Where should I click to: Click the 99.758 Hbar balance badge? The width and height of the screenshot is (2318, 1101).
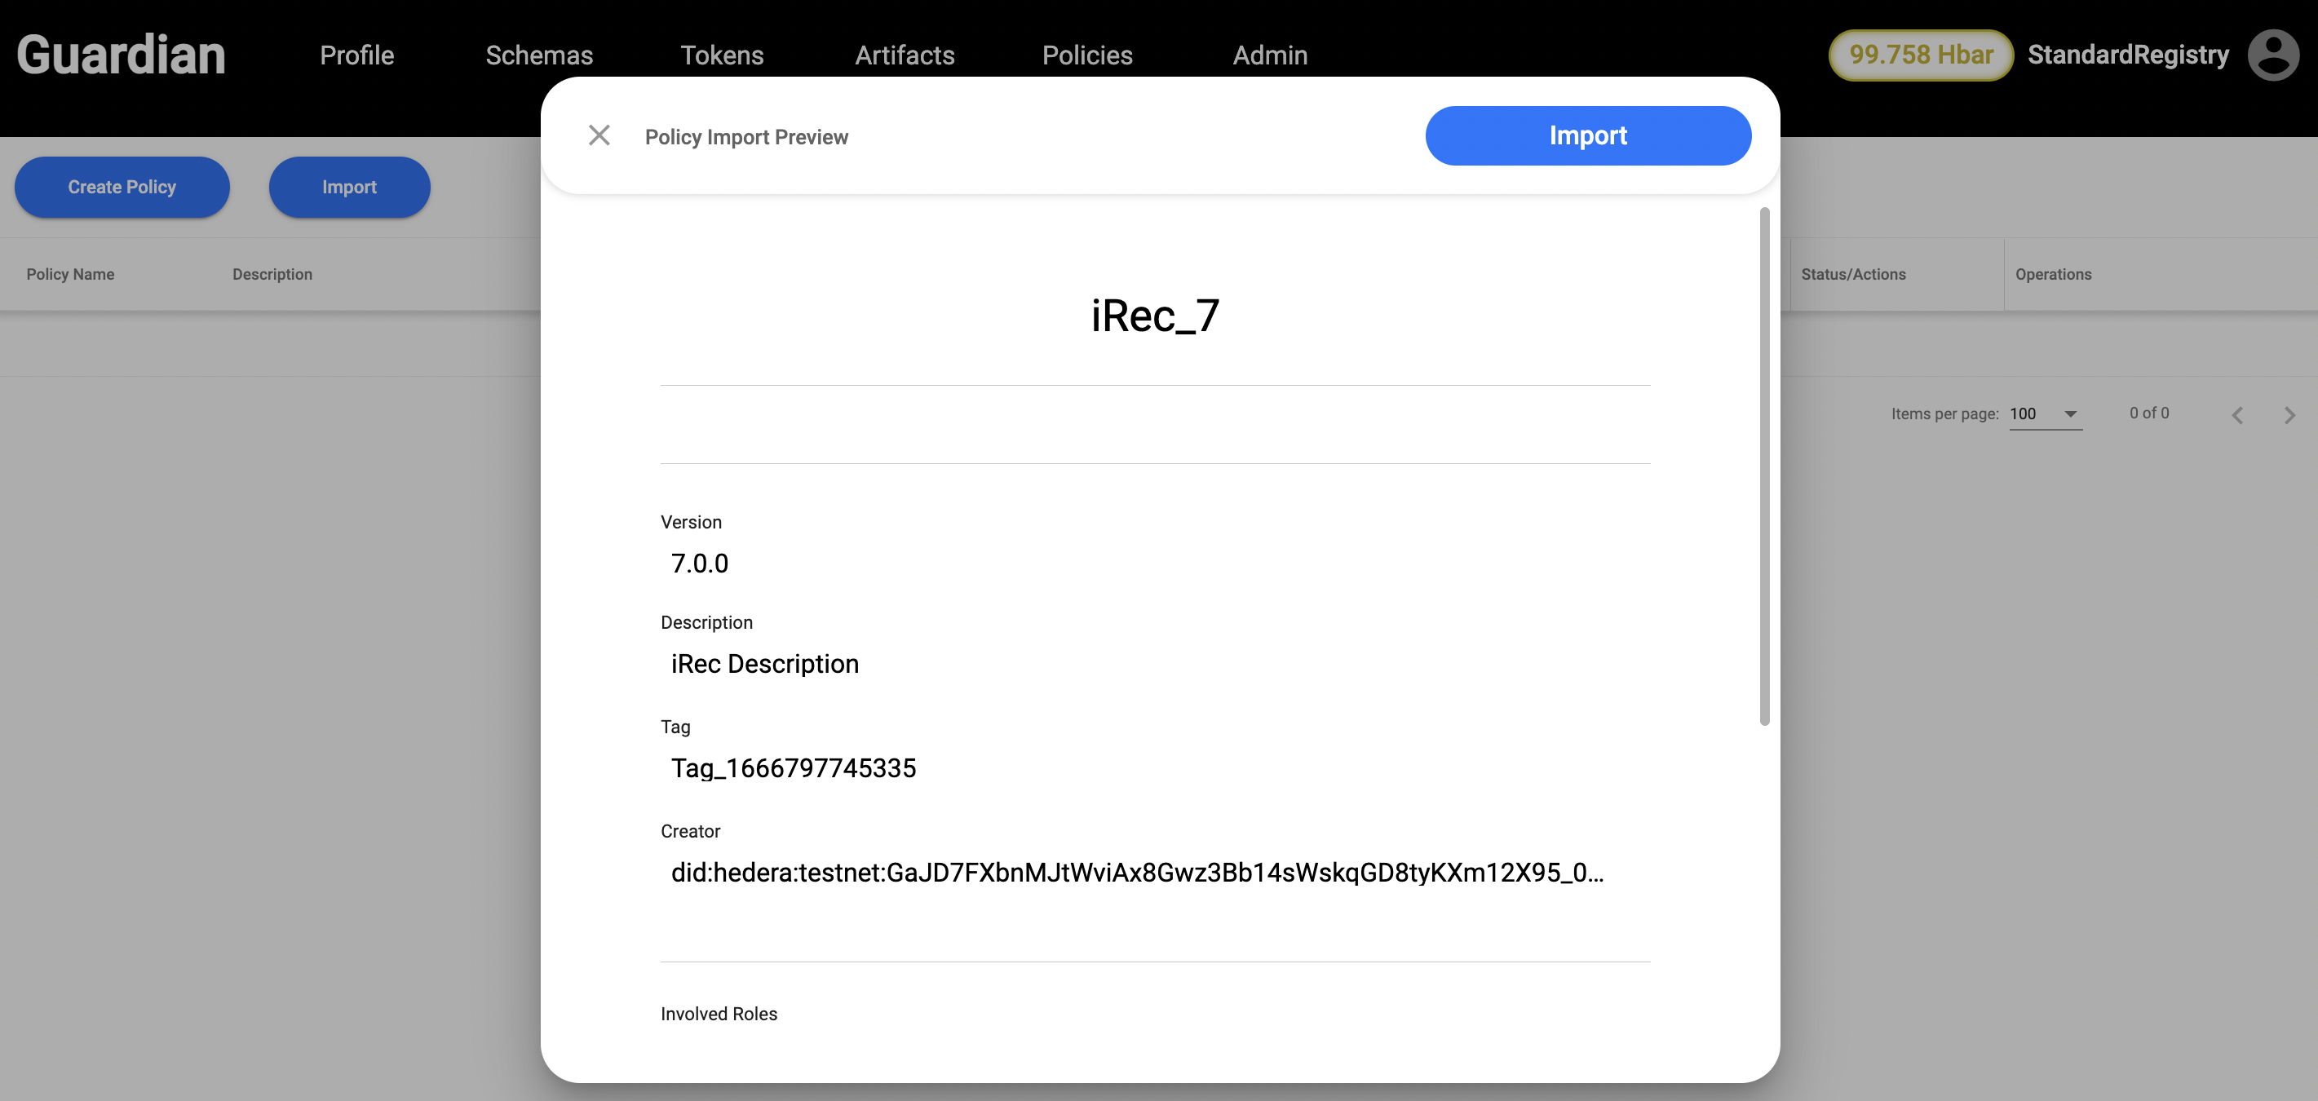(x=1920, y=55)
